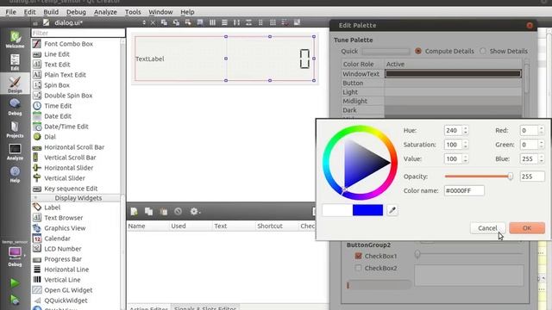This screenshot has width=552, height=310.
Task: Open the Help mode in sidebar
Action: pyautogui.click(x=15, y=174)
